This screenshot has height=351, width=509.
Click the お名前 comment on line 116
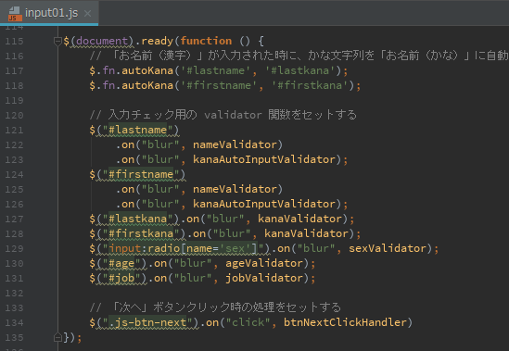click(299, 56)
